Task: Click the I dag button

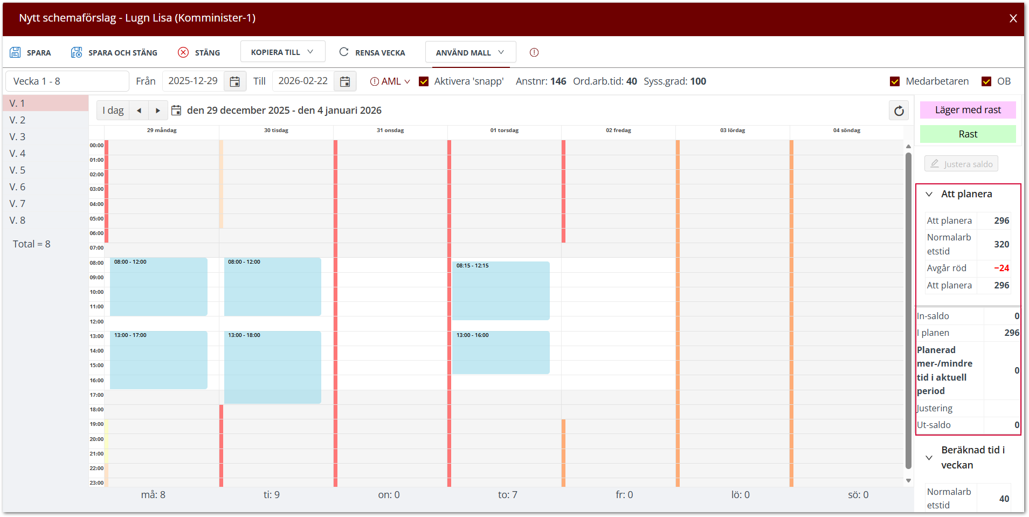Action: click(x=113, y=111)
